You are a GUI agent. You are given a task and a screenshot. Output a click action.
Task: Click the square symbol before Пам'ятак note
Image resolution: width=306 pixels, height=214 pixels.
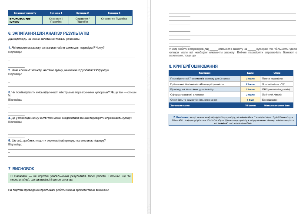(x=174, y=117)
